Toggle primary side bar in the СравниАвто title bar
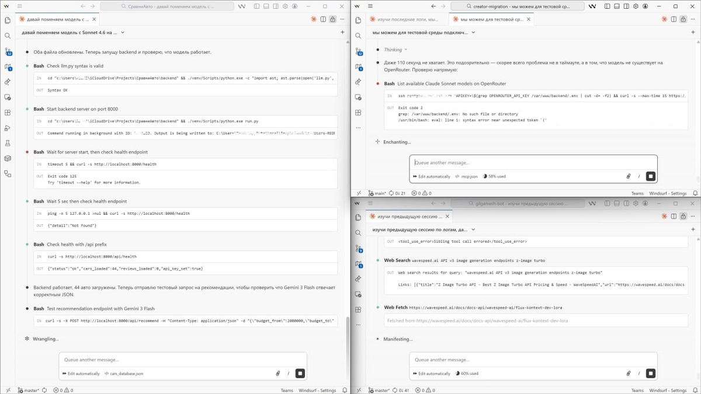Viewport: 701px width, 394px height. tap(257, 6)
